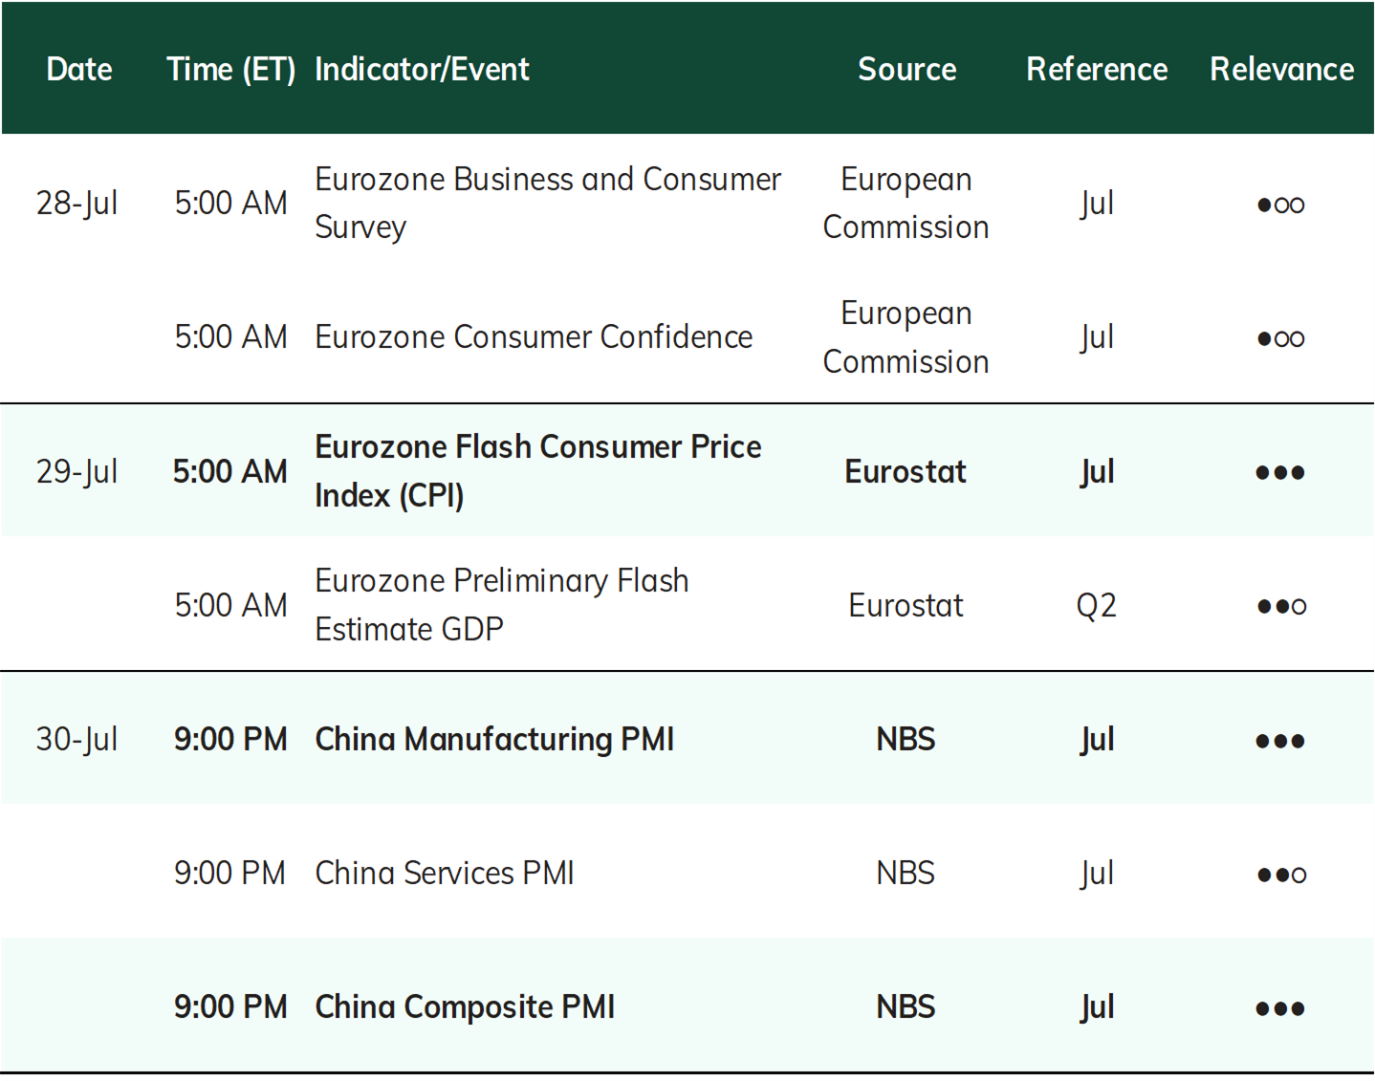Click the Indicator/Event column header
1375x1081 pixels.
pos(422,69)
